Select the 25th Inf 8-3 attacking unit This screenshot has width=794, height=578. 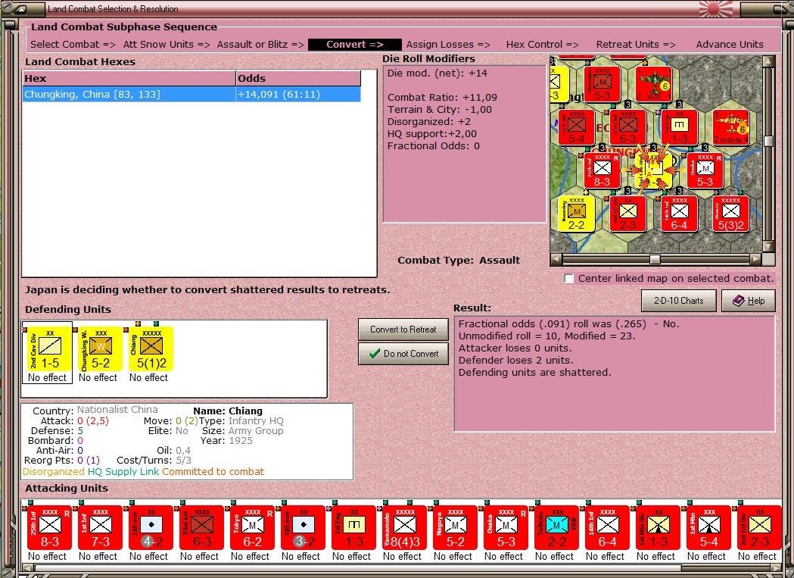(50, 528)
